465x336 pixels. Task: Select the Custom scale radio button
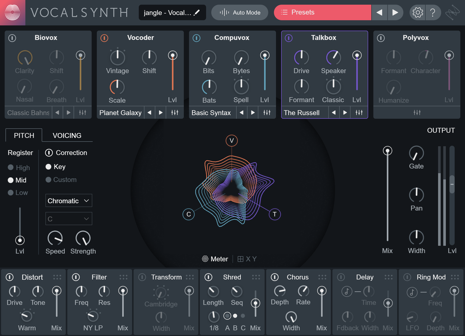click(48, 180)
